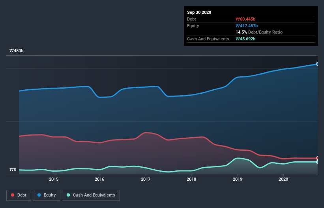Click the ₩450b y-axis label
This screenshot has height=208, width=324.
(16, 51)
